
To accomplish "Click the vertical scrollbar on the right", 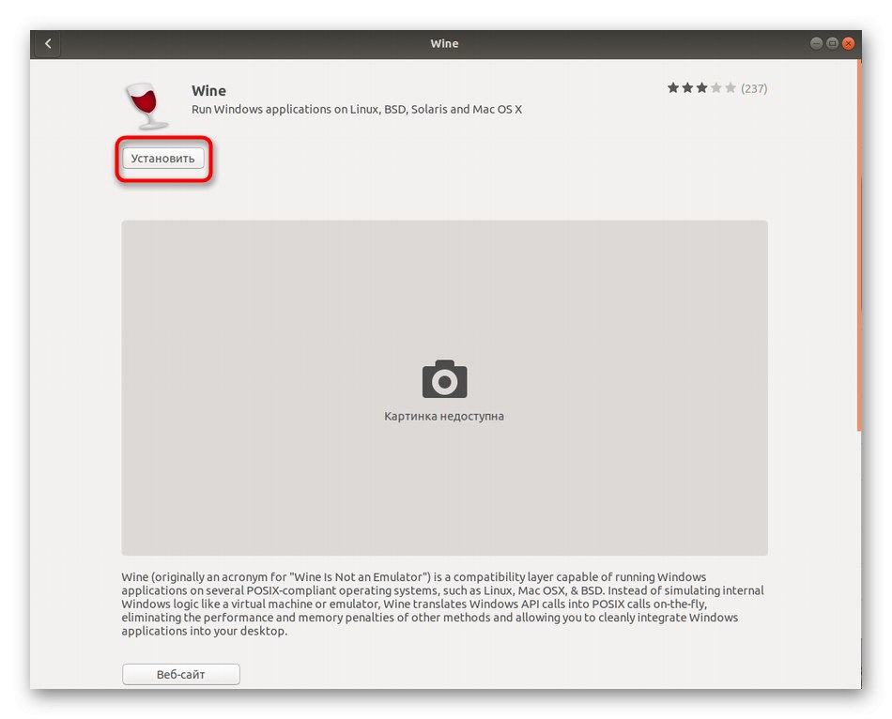I will point(859,246).
